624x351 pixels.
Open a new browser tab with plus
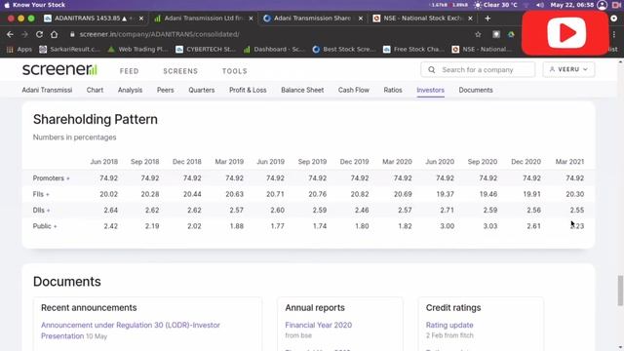click(487, 19)
